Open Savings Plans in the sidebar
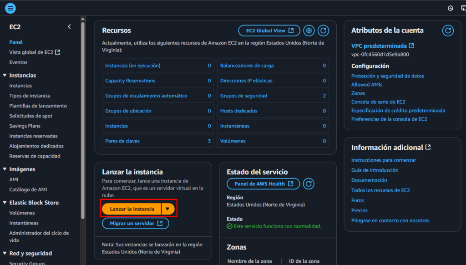The width and height of the screenshot is (466, 265). pyautogui.click(x=25, y=126)
